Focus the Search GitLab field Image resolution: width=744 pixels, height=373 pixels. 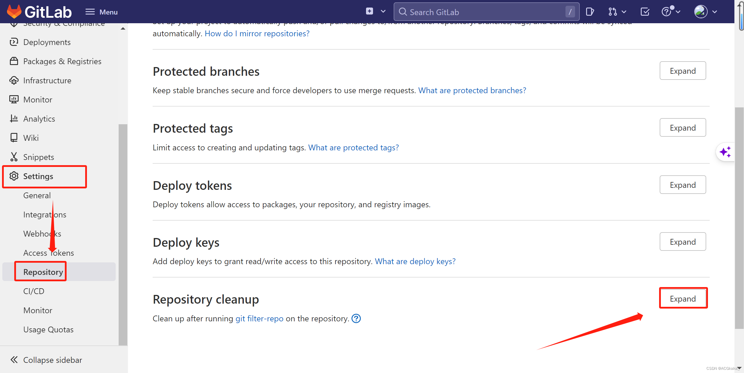click(x=486, y=12)
